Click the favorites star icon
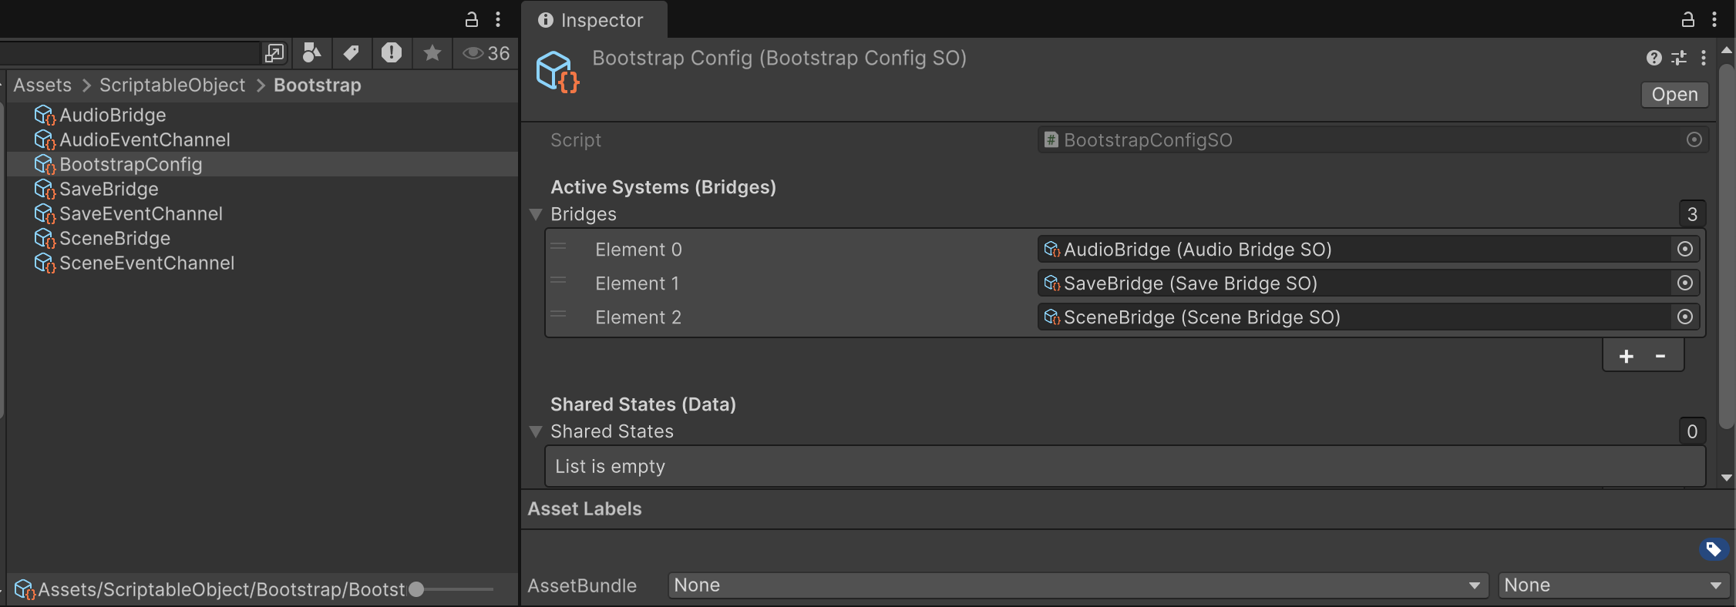 [432, 52]
